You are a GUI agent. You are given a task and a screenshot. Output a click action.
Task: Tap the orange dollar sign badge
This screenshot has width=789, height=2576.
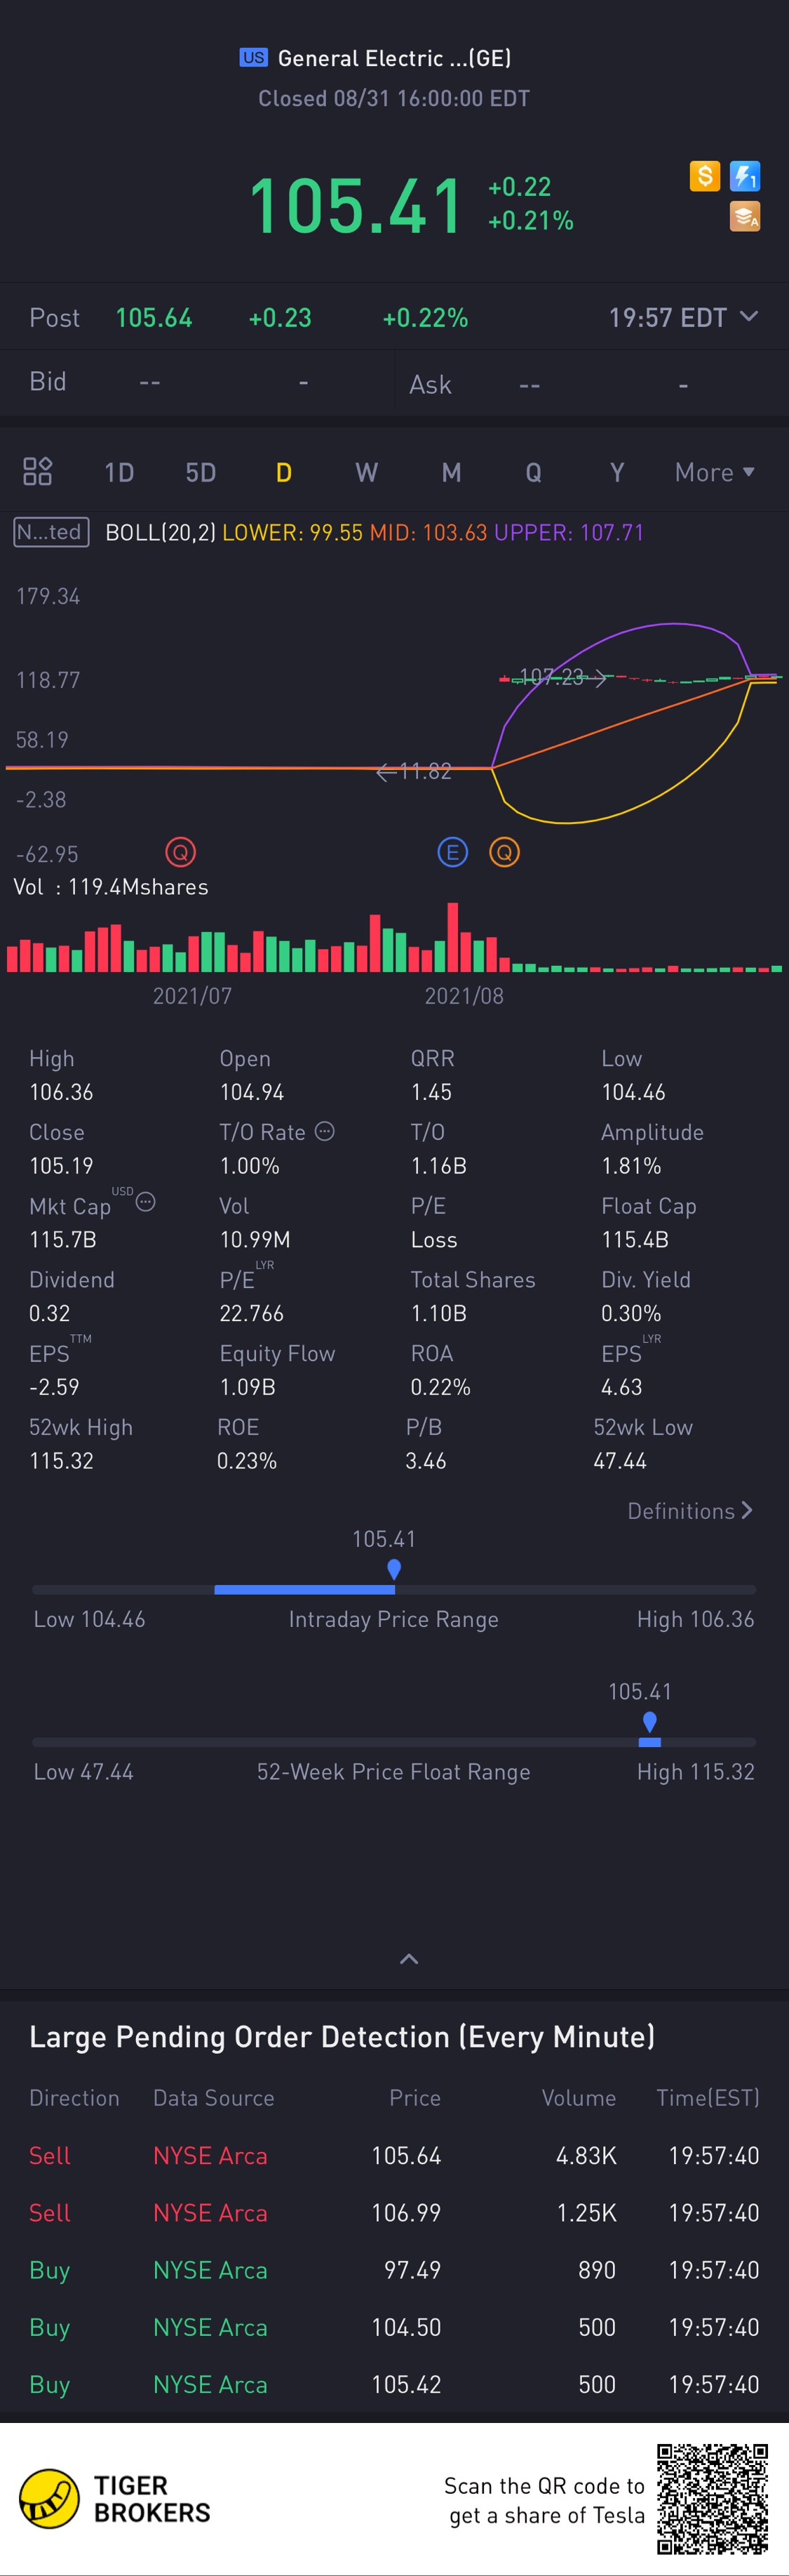(704, 177)
